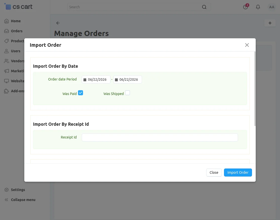Click the Close button in dialog footer

pyautogui.click(x=214, y=172)
